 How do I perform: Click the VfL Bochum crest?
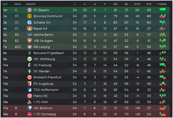coord(29,108)
